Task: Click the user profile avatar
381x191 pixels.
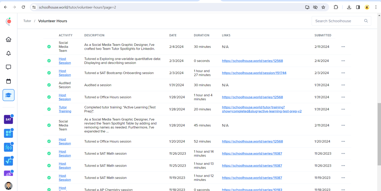Action: point(9,186)
